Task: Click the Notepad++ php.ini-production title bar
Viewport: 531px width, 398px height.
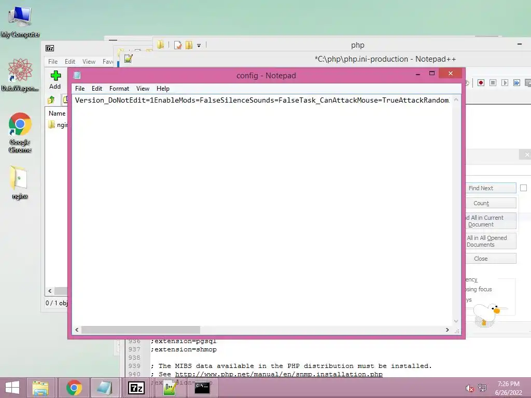Action: [x=385, y=59]
